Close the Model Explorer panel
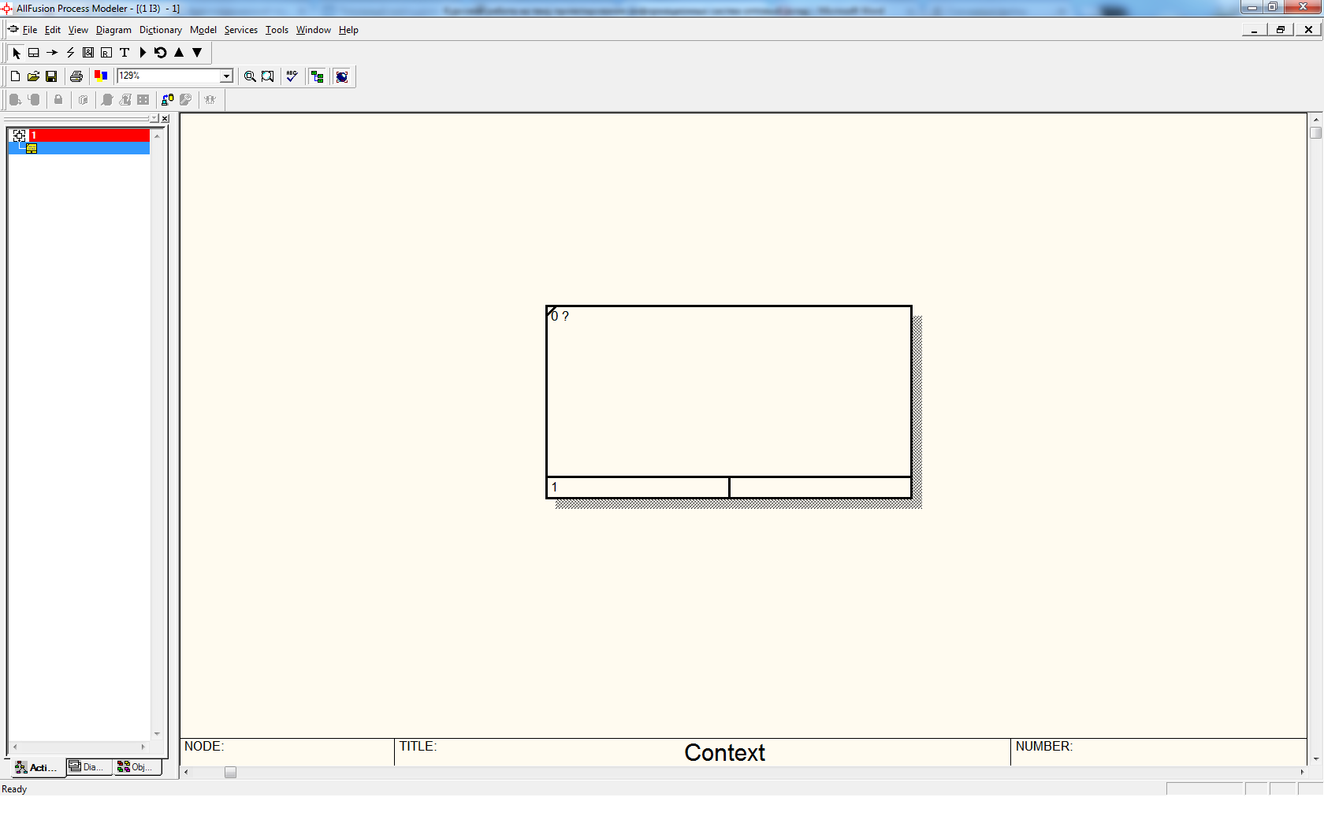The width and height of the screenshot is (1324, 827). (x=165, y=118)
